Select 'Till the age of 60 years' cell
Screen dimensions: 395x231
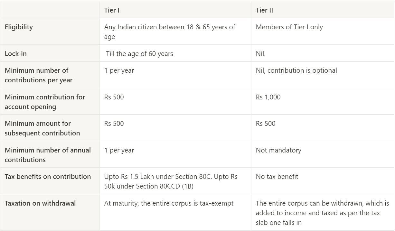pos(140,54)
